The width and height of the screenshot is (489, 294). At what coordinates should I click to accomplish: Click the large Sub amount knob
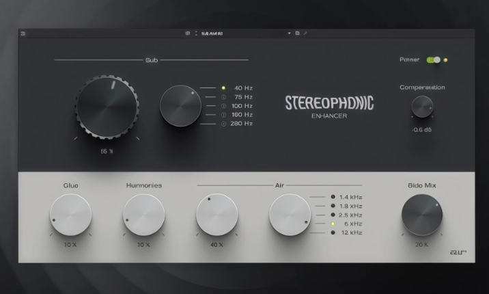[x=107, y=107]
